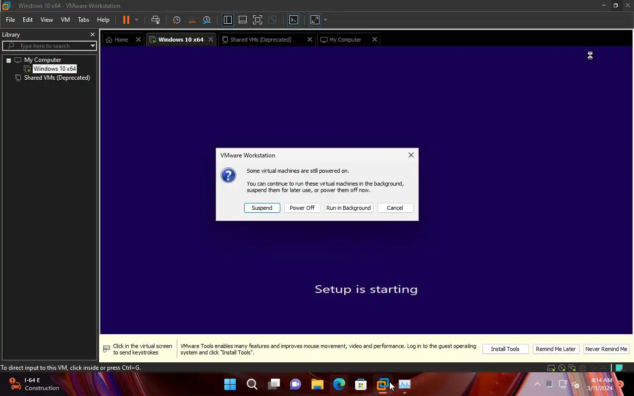Click the stretch guest display icon
The height and width of the screenshot is (396, 634).
[x=315, y=20]
